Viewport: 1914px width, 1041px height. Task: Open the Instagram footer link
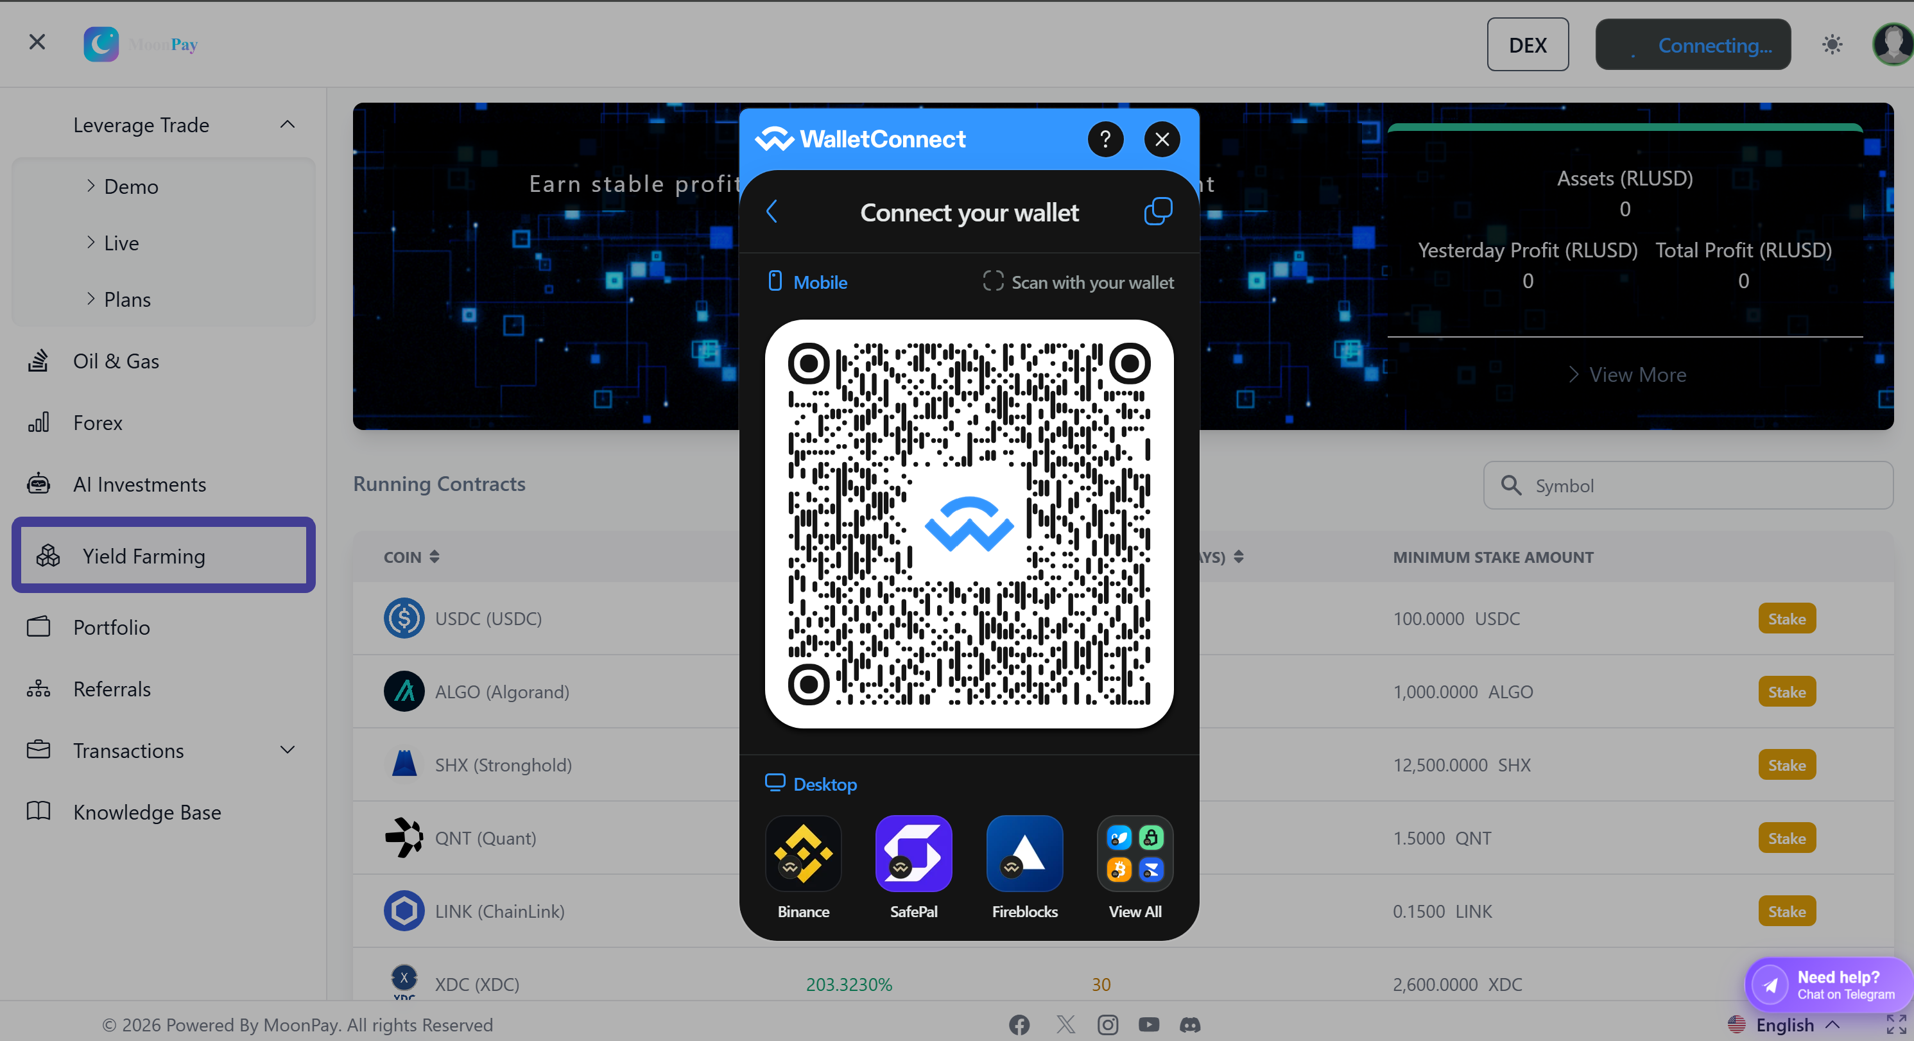[x=1108, y=1025]
